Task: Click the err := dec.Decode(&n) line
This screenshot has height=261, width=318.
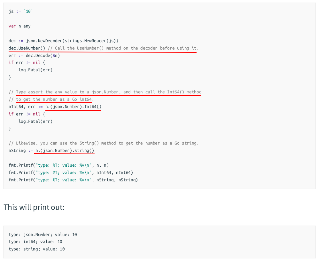Action: click(x=34, y=55)
